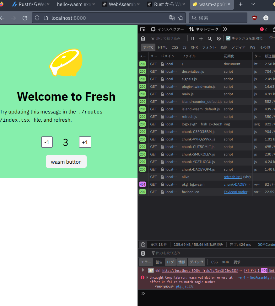Image resolution: width=275 pixels, height=306 pixels.
Task: Switch to the ネットワーク tab
Action: [204, 29]
